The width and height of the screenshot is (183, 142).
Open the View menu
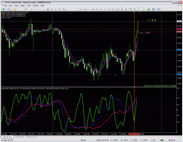10,6
